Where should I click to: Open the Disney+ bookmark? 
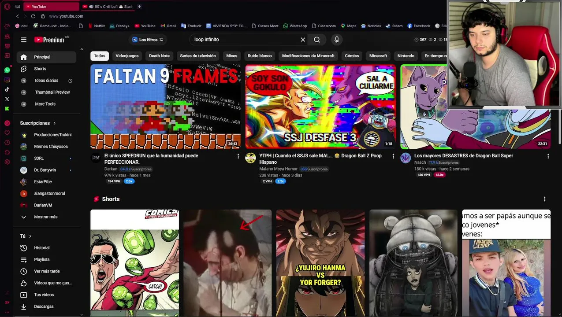[120, 26]
